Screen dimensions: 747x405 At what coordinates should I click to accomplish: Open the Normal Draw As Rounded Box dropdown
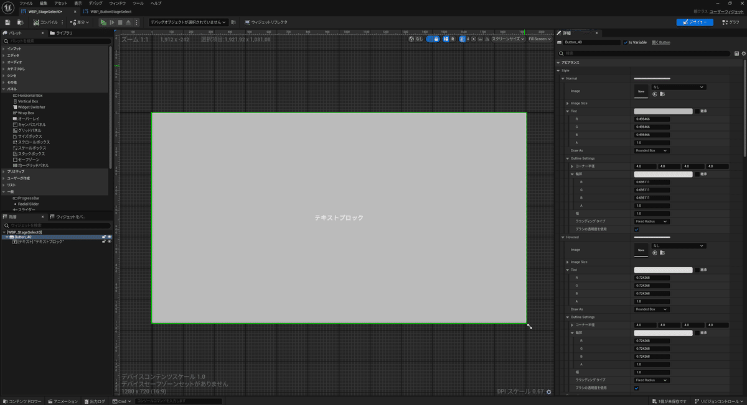(652, 150)
